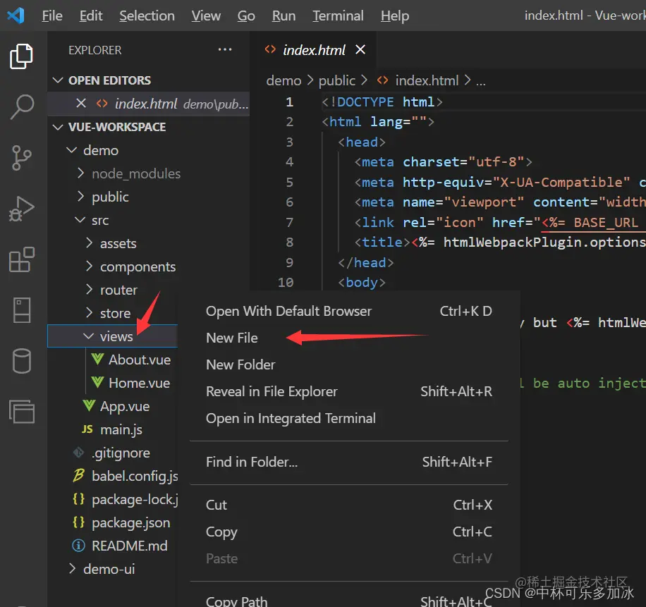Open the Help menu
Viewport: 646px width, 607px height.
tap(395, 16)
